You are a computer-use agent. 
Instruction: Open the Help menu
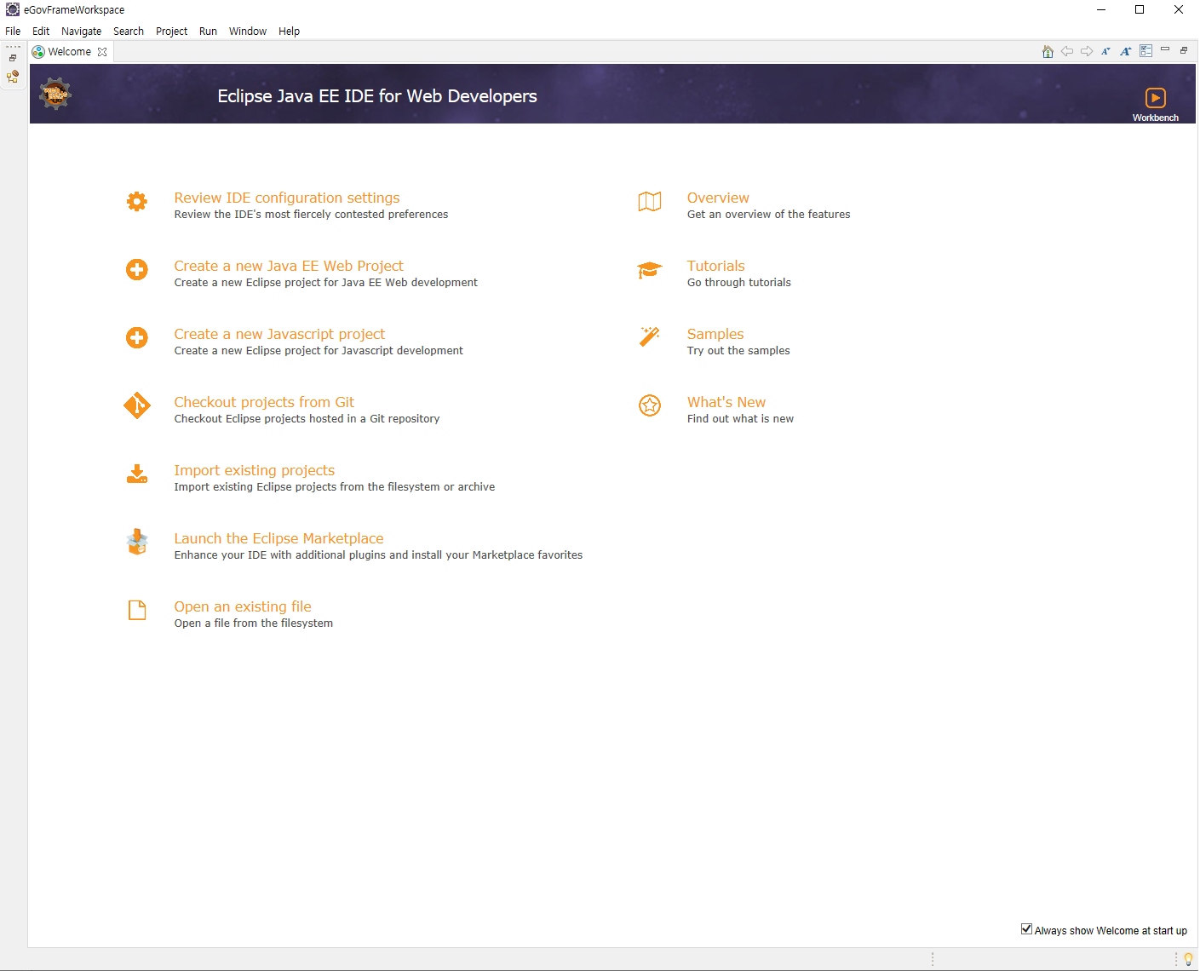pos(289,31)
